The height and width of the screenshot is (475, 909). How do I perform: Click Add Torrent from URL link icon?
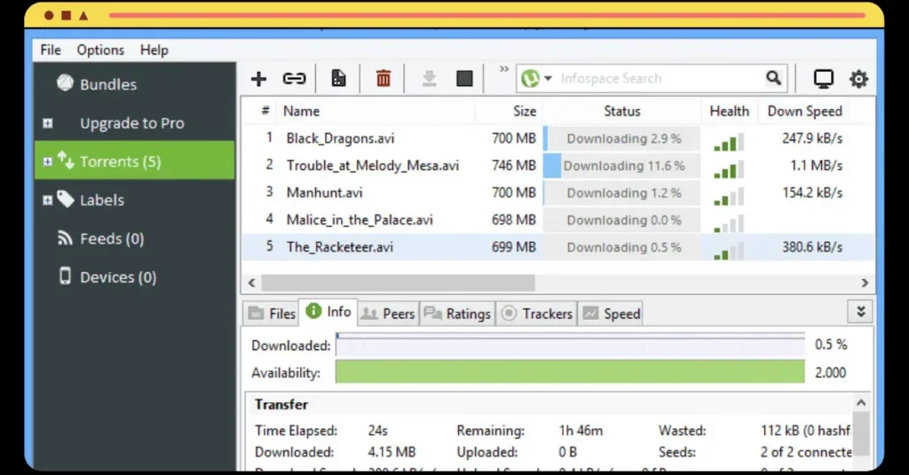tap(294, 78)
